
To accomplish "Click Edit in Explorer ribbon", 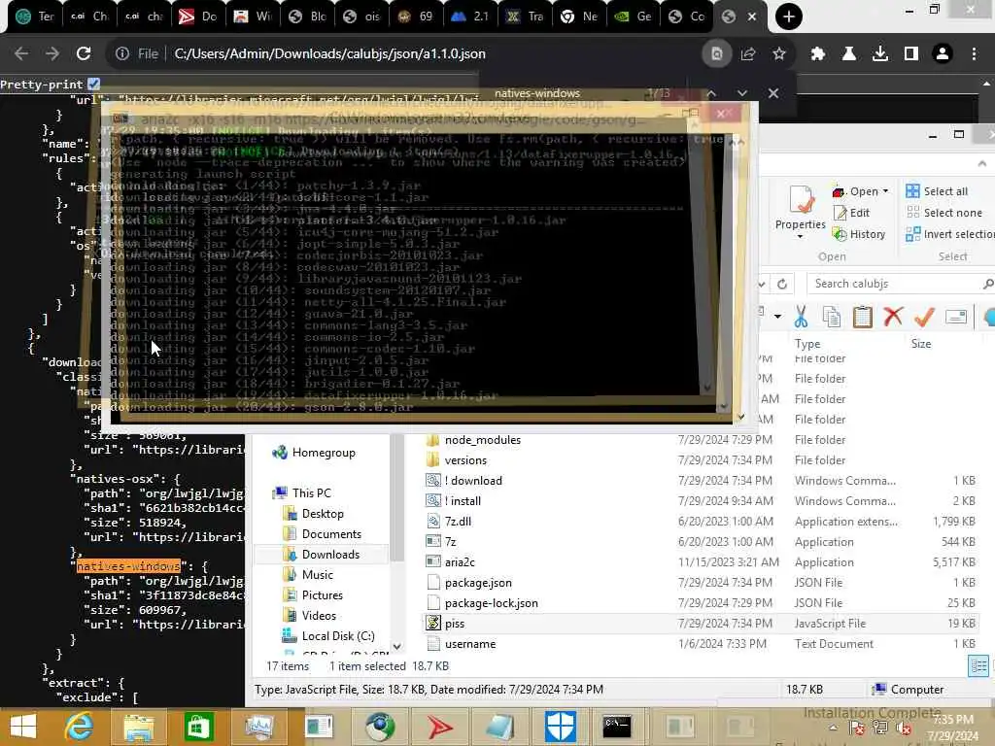I will [851, 213].
